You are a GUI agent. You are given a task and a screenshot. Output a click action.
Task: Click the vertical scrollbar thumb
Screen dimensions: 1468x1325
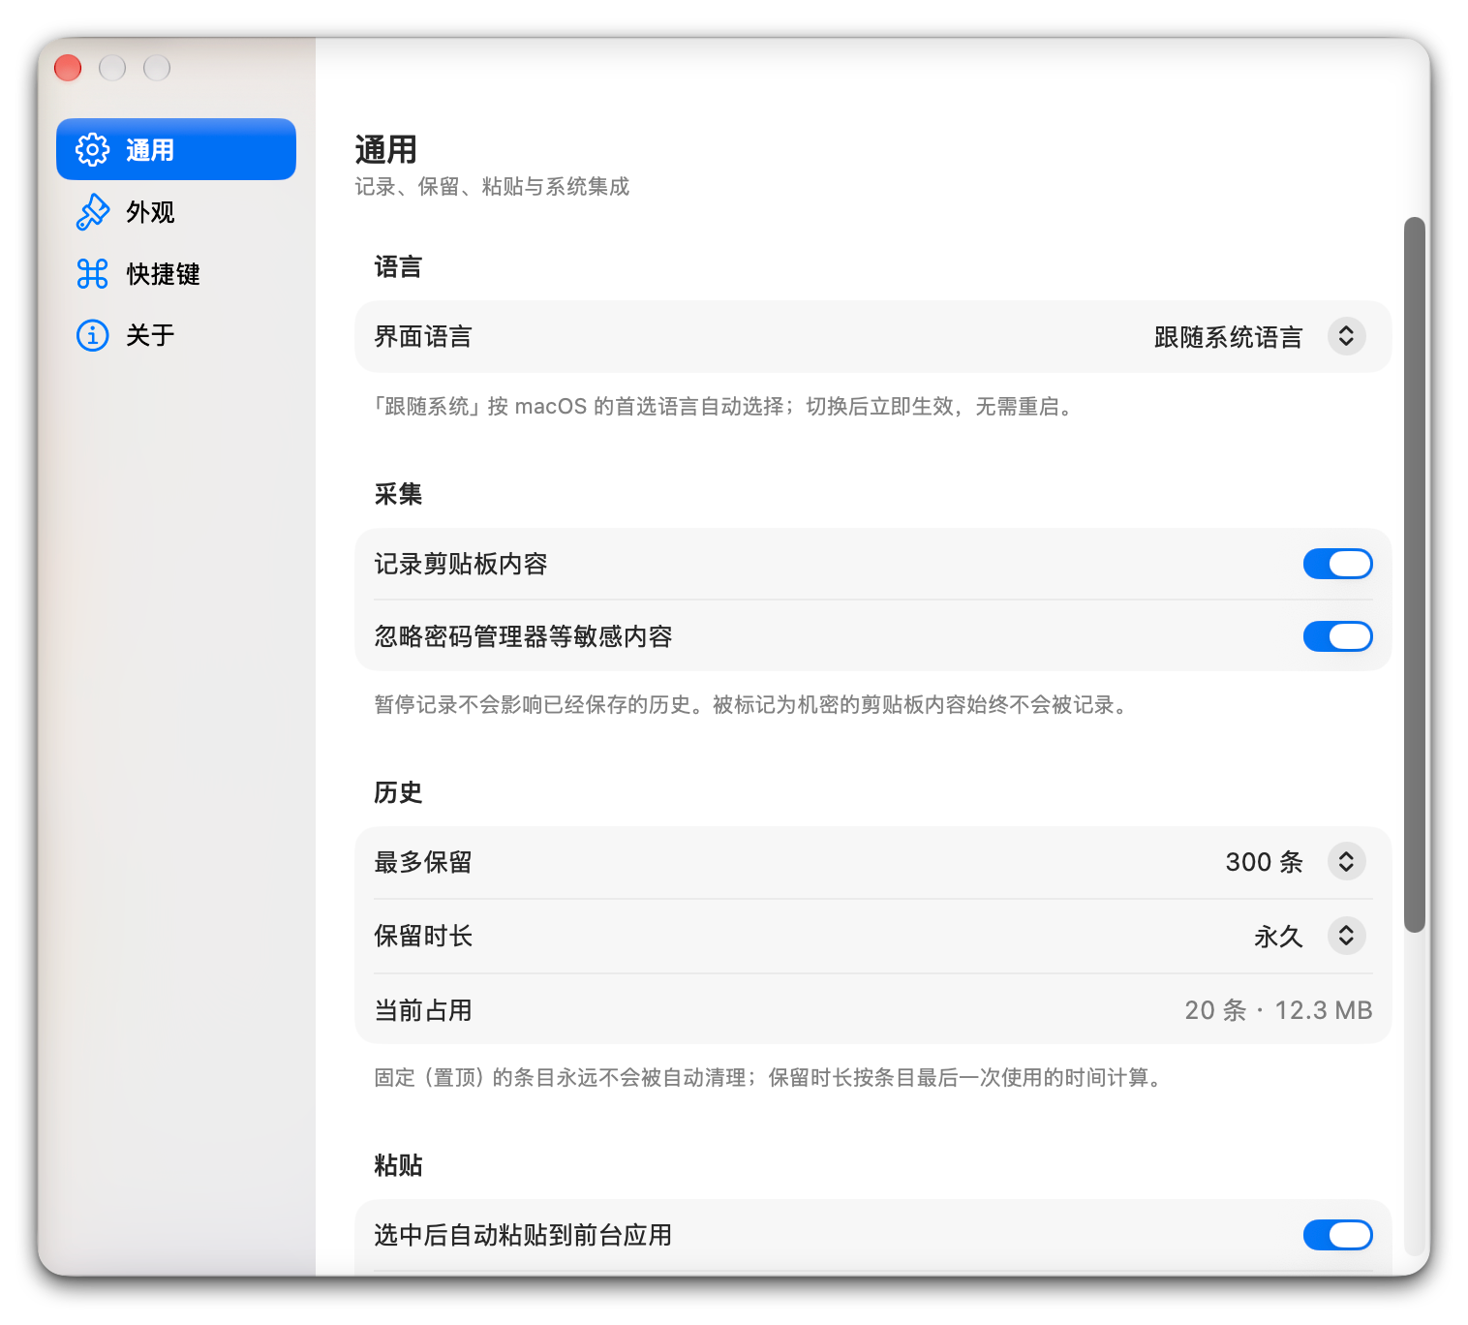click(1415, 574)
